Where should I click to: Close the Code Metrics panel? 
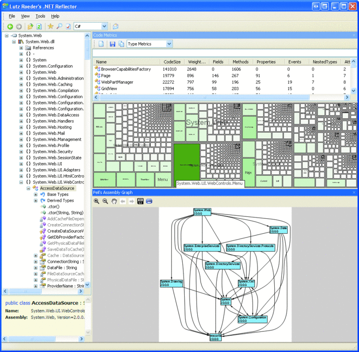tap(354, 35)
